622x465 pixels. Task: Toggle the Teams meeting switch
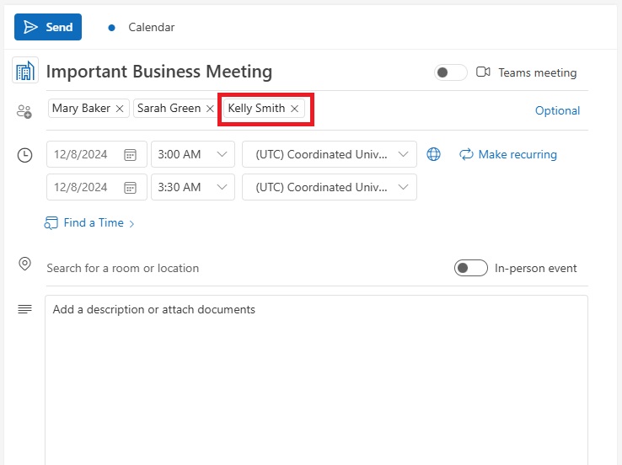(450, 72)
